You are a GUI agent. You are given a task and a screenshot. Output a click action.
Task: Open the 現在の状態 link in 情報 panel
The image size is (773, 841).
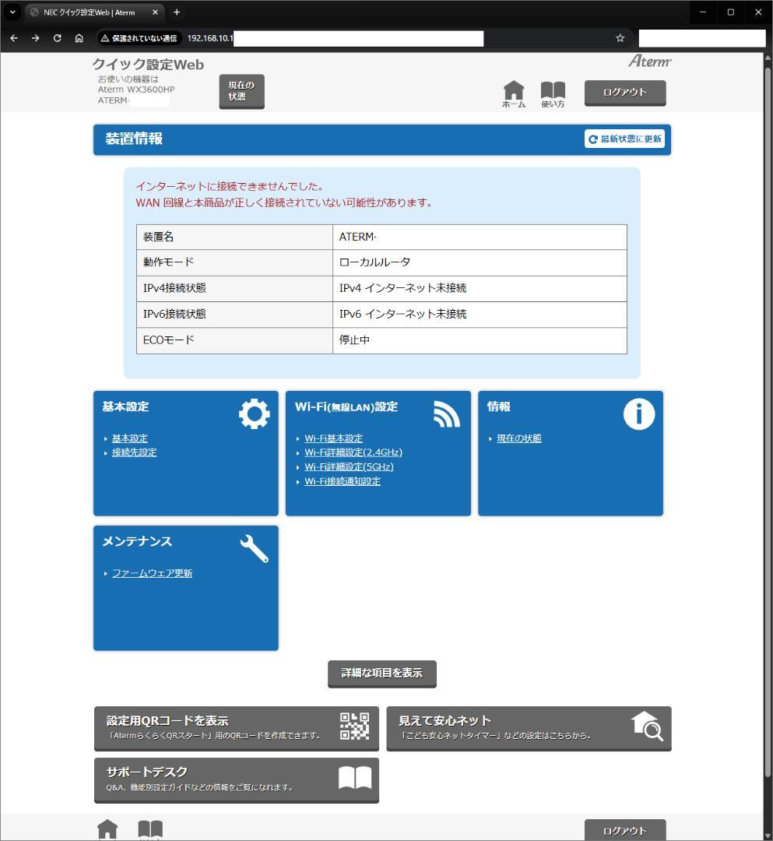[519, 438]
